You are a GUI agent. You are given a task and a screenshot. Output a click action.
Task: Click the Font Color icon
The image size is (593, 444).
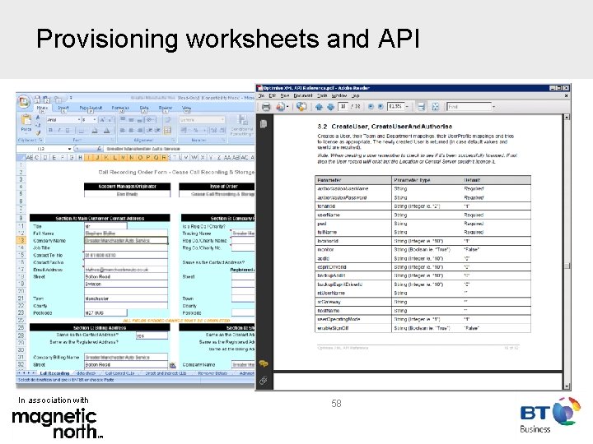(106, 131)
